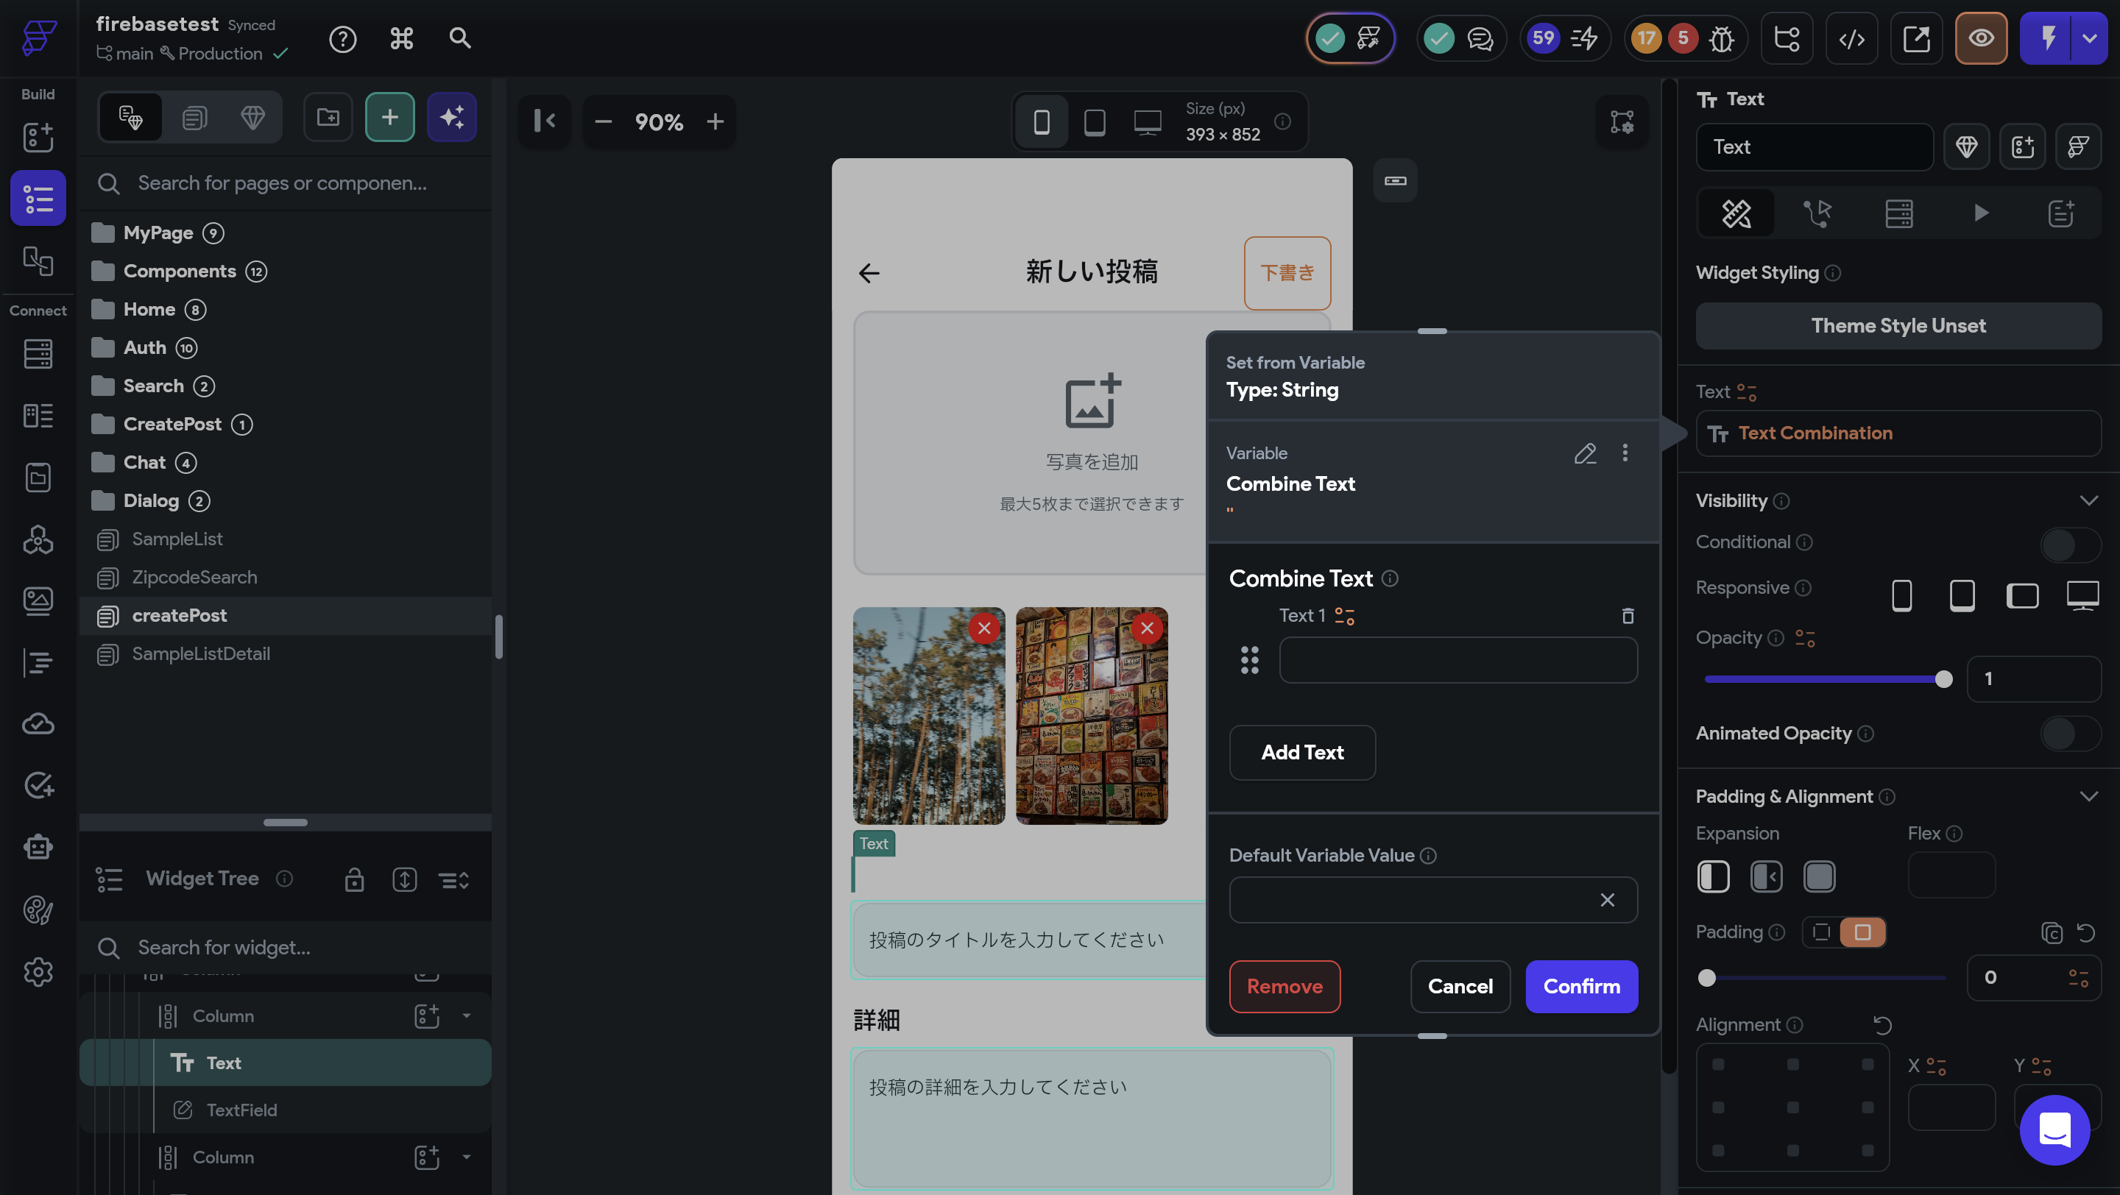Click the Add Text button

(1302, 752)
